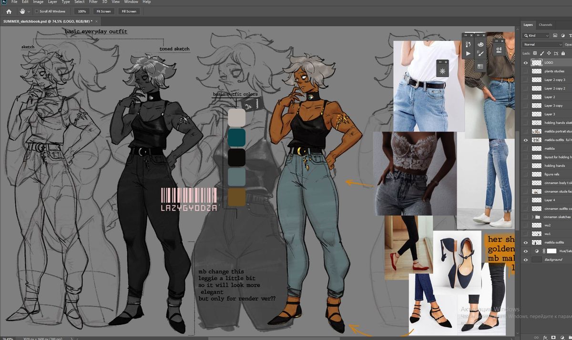
Task: Open the Window menu
Action: point(131,2)
